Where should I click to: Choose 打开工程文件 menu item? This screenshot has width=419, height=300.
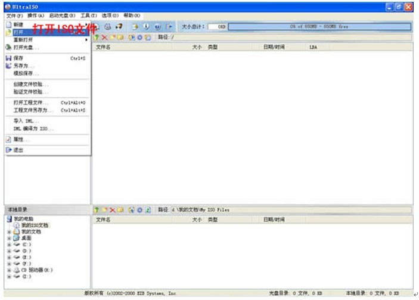coord(47,103)
